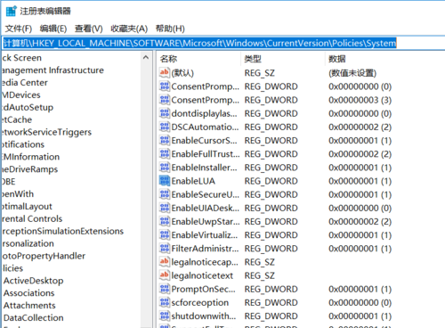Select the Attachments tree key
The width and height of the screenshot is (445, 328).
29,306
